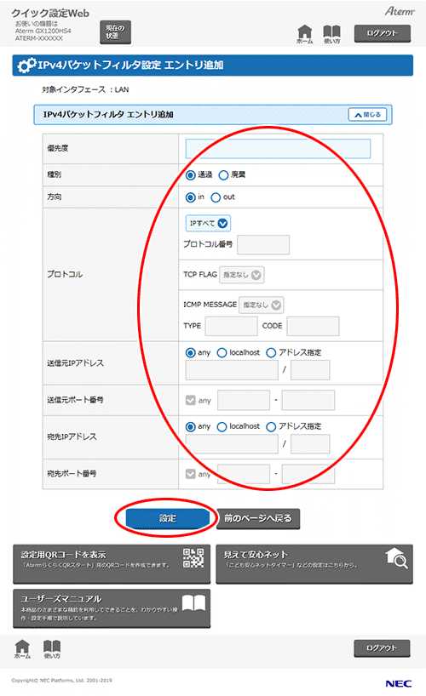Click the 現在の状態 status button
Screen dimensions: 426x696
tap(115, 32)
